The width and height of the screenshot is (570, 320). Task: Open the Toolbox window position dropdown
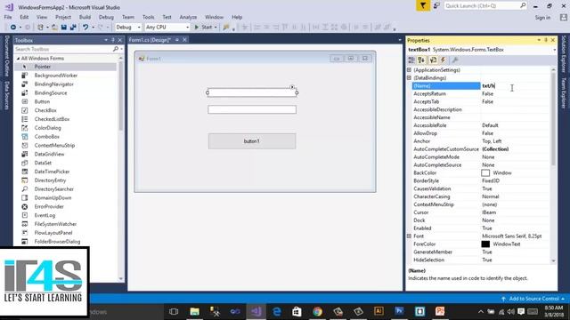[106, 40]
